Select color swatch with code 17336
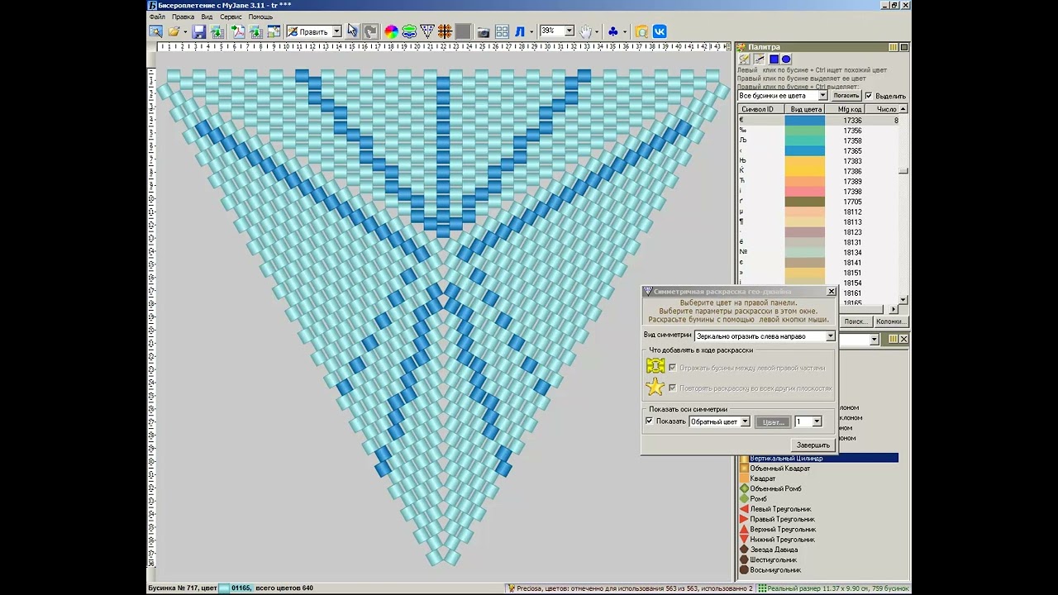The width and height of the screenshot is (1058, 595). [804, 121]
